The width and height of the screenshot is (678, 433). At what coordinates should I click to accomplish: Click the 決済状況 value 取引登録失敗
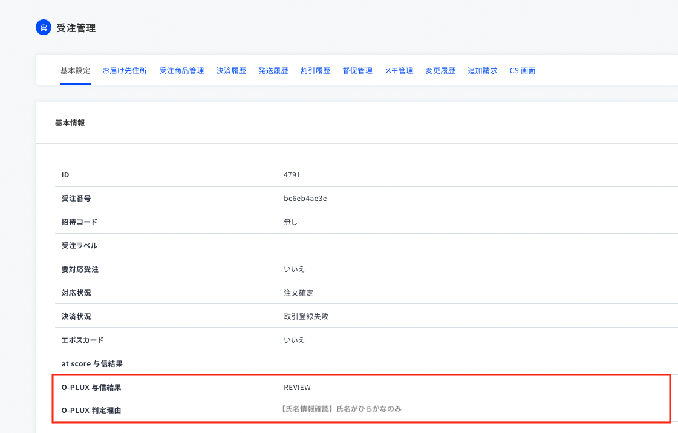[306, 317]
